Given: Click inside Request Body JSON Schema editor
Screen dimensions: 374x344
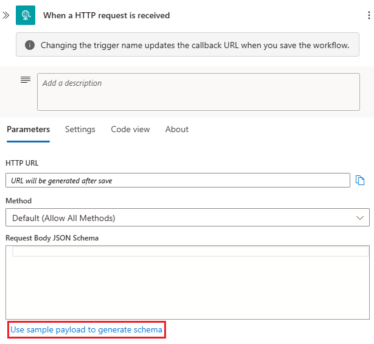Looking at the screenshot, I should pos(187,286).
